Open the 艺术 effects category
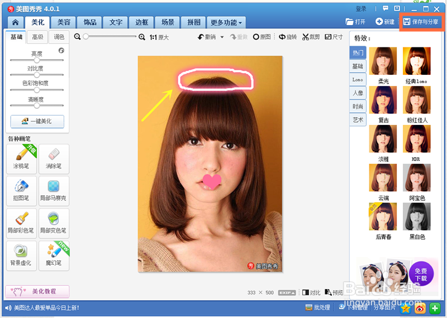Screen dimensions: 447x318 pos(358,120)
